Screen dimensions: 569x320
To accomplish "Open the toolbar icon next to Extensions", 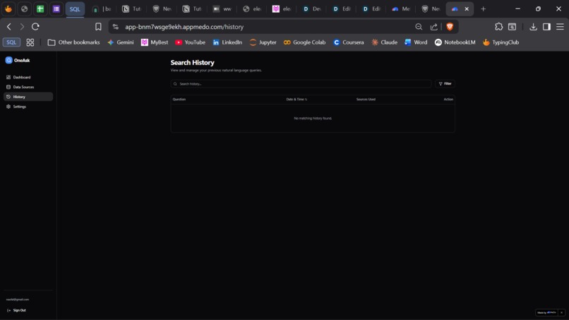I will pos(512,27).
